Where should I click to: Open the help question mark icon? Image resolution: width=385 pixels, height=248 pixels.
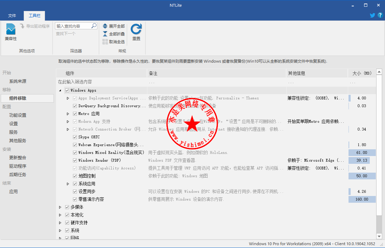(x=380, y=15)
